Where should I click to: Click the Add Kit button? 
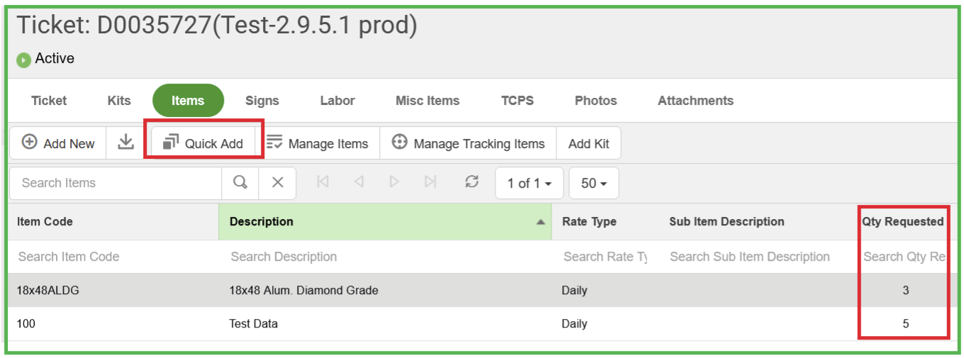[x=589, y=143]
